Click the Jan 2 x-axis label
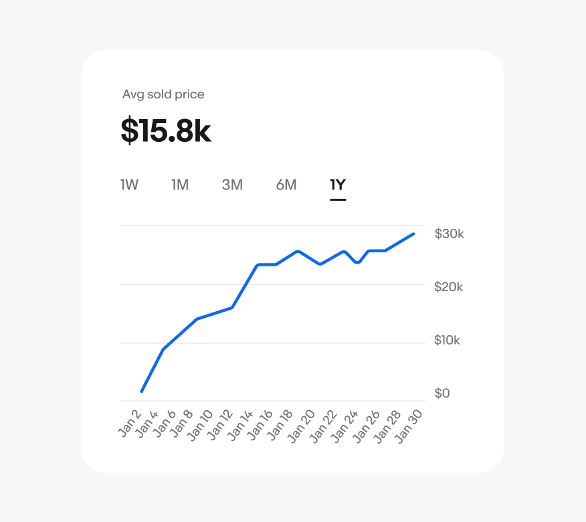Image resolution: width=586 pixels, height=522 pixels. [x=131, y=423]
